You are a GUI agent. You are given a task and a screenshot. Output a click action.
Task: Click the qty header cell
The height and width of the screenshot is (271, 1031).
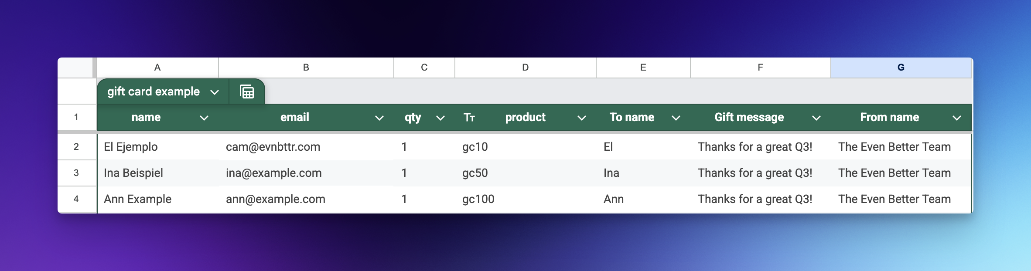pos(424,117)
